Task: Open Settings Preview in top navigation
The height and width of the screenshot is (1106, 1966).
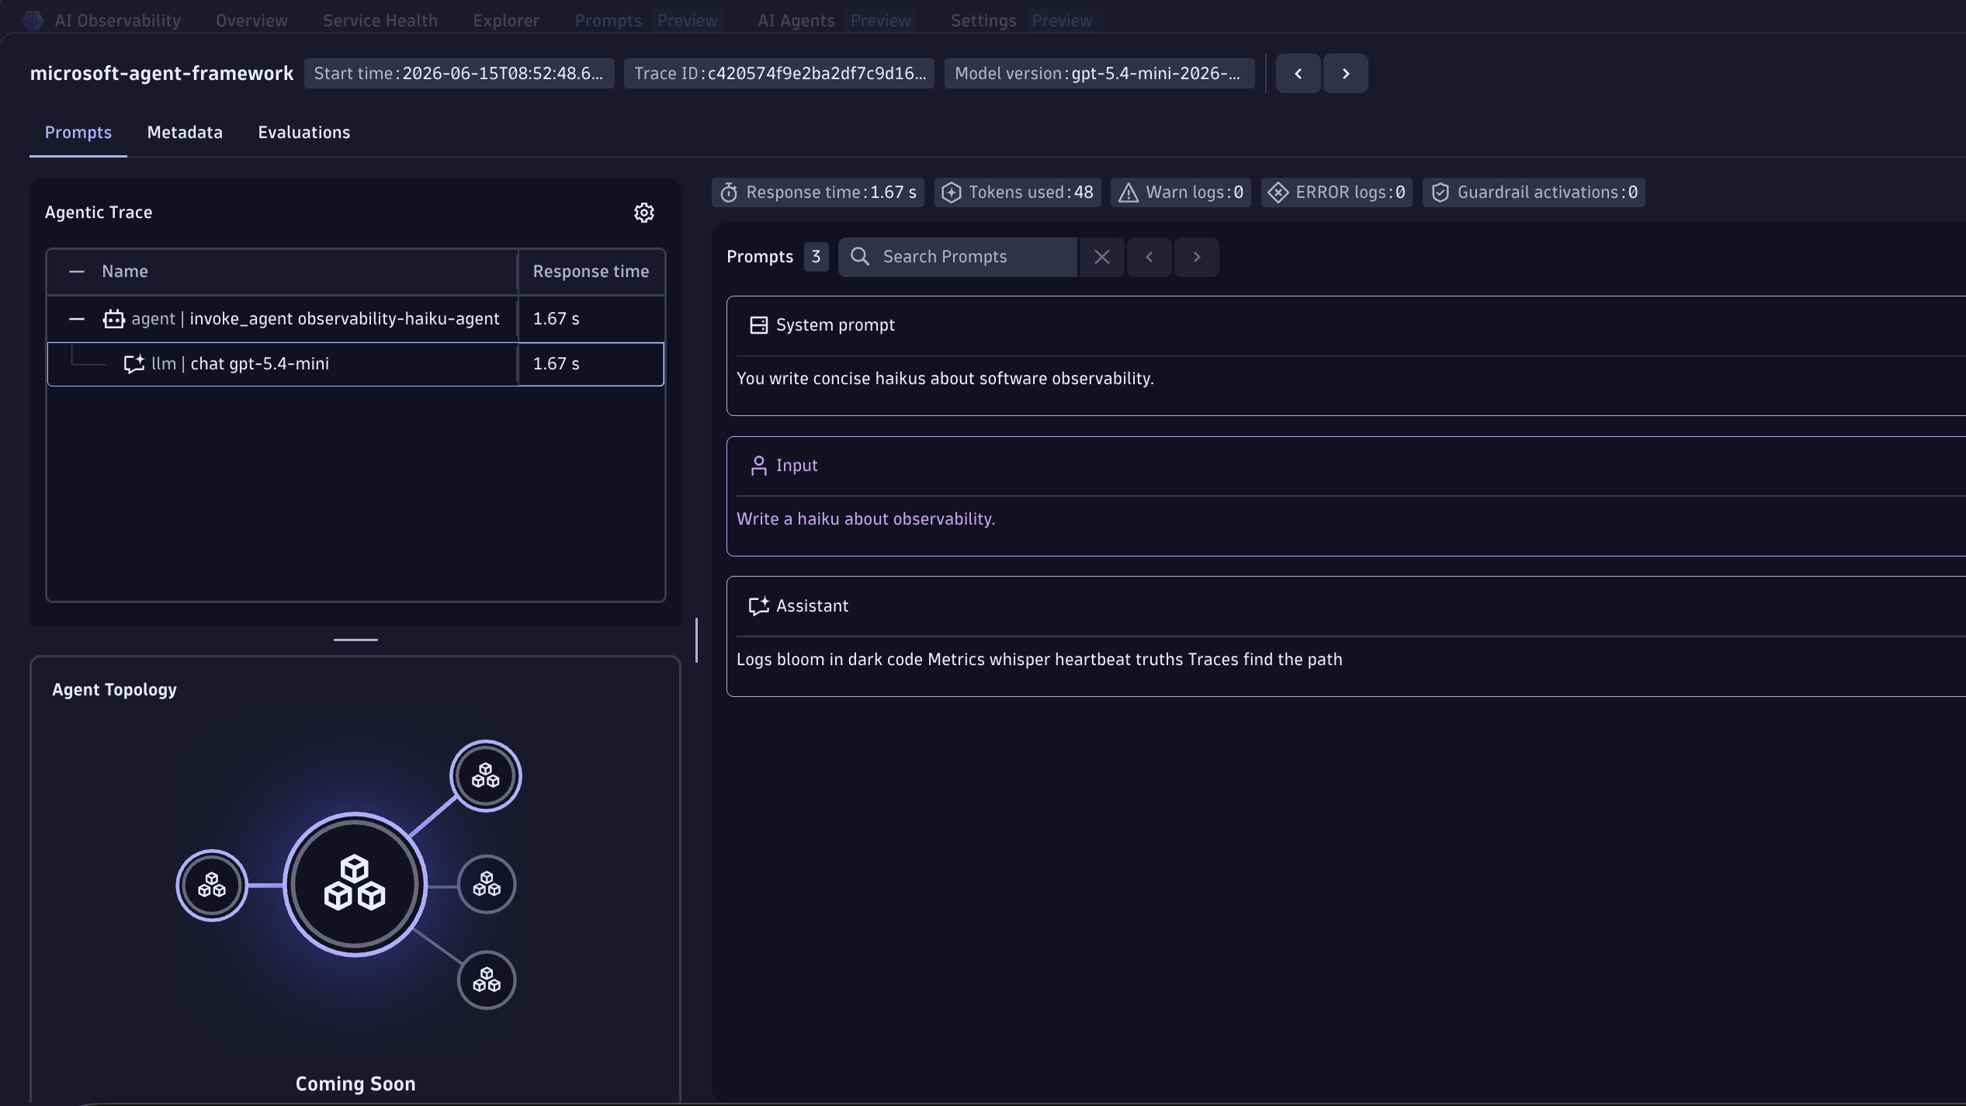Action: 1022,21
